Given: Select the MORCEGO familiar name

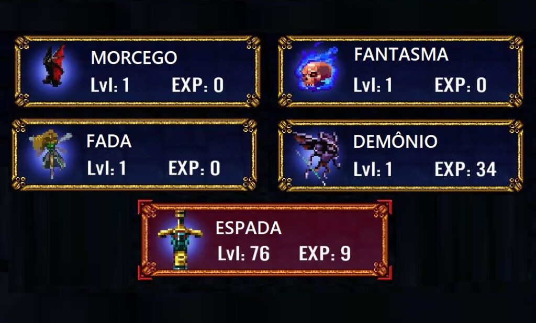Looking at the screenshot, I should tap(134, 57).
